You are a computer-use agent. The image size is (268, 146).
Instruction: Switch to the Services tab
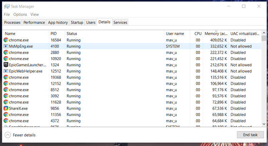120,23
